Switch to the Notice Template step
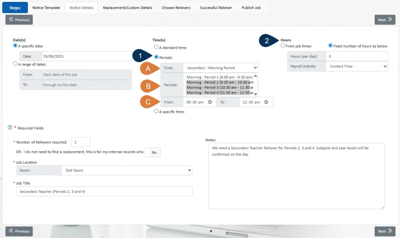 click(46, 8)
